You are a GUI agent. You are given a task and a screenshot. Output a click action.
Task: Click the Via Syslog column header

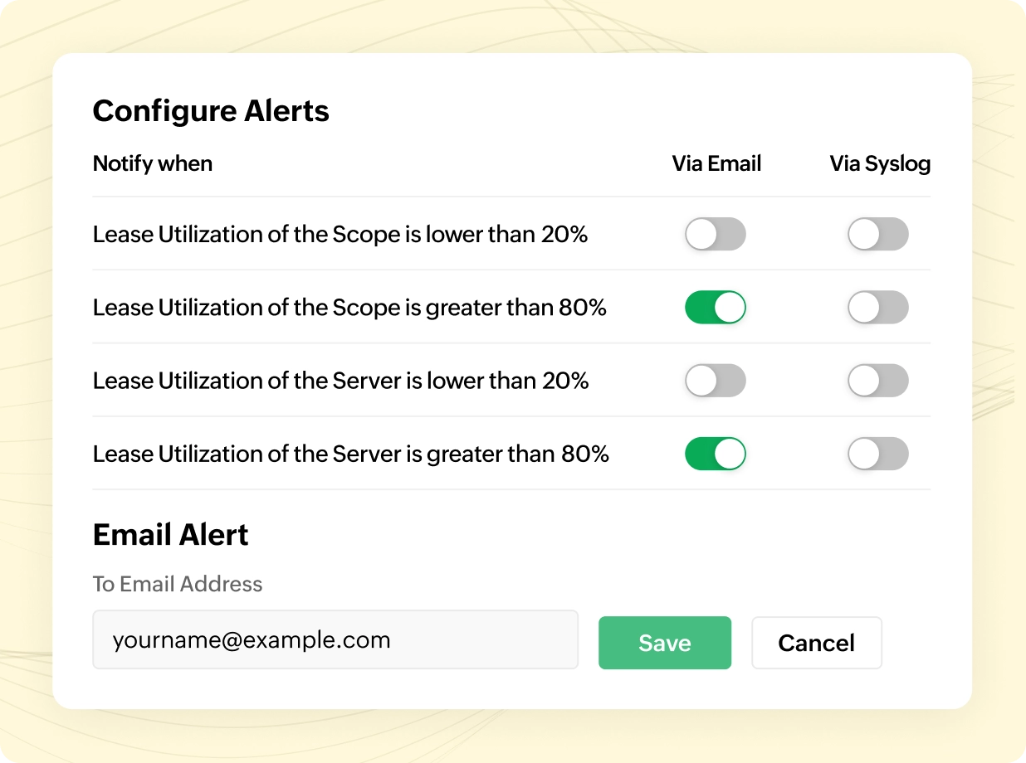tap(880, 163)
